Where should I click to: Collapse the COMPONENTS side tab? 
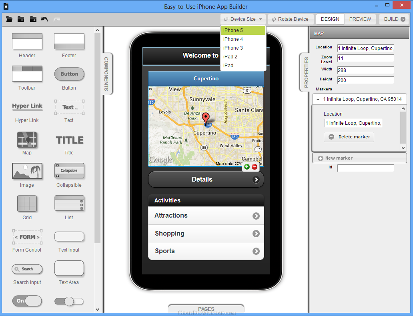tap(106, 74)
